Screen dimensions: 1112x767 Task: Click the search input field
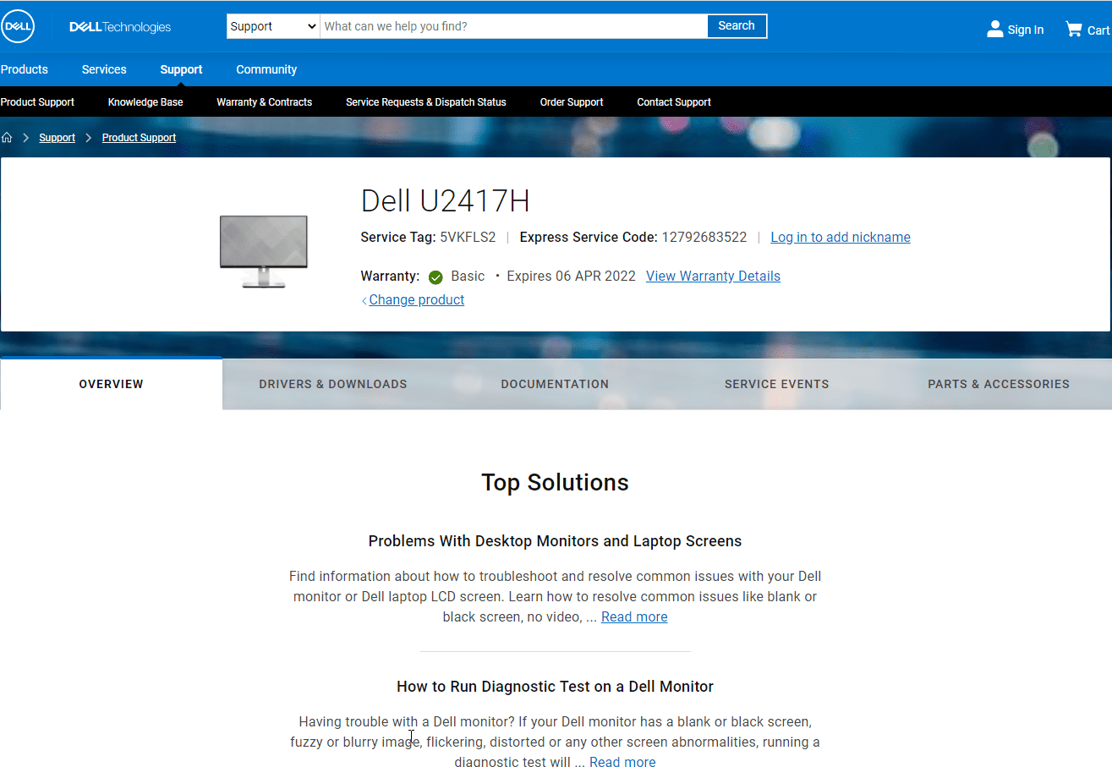pos(513,26)
